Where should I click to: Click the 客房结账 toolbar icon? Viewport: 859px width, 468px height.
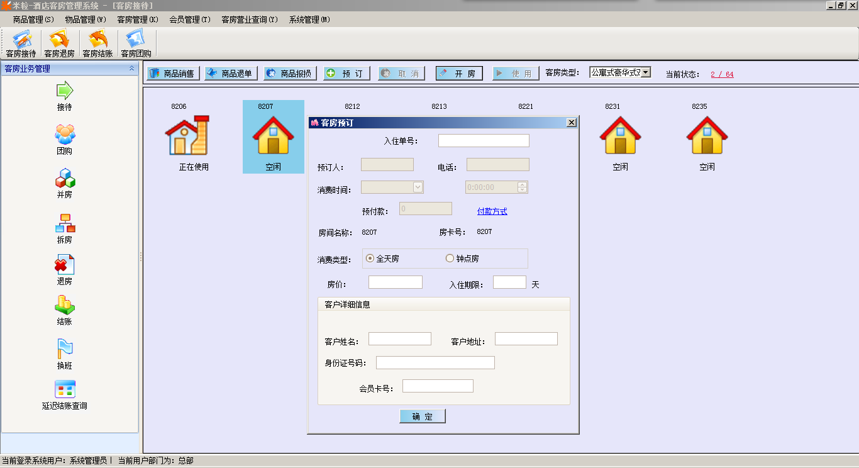(x=97, y=40)
